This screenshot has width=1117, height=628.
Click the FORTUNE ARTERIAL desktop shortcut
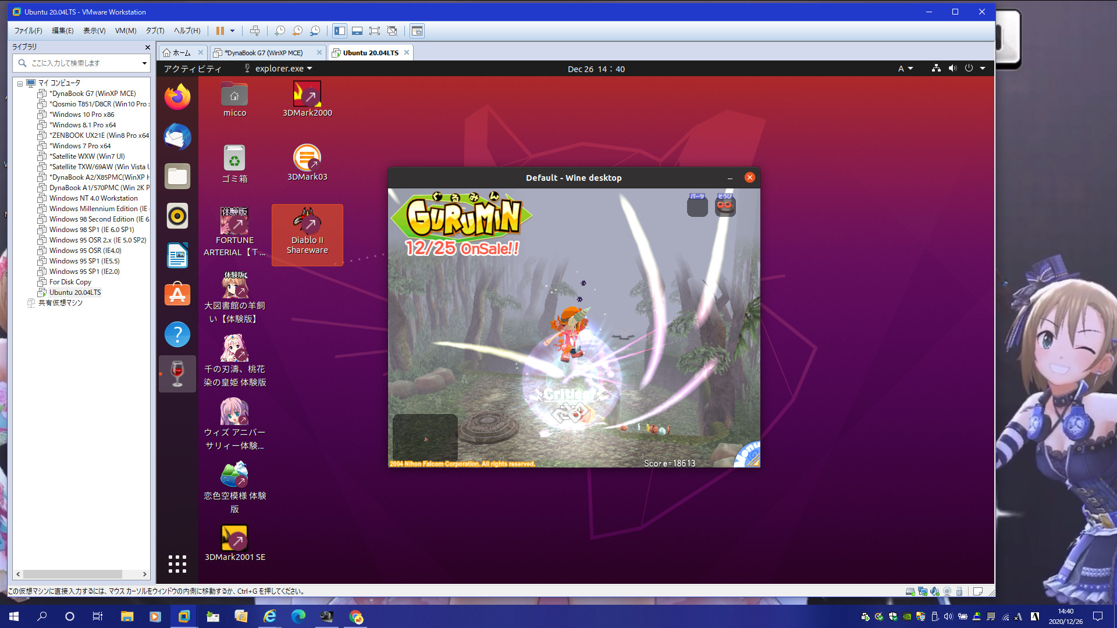(234, 231)
